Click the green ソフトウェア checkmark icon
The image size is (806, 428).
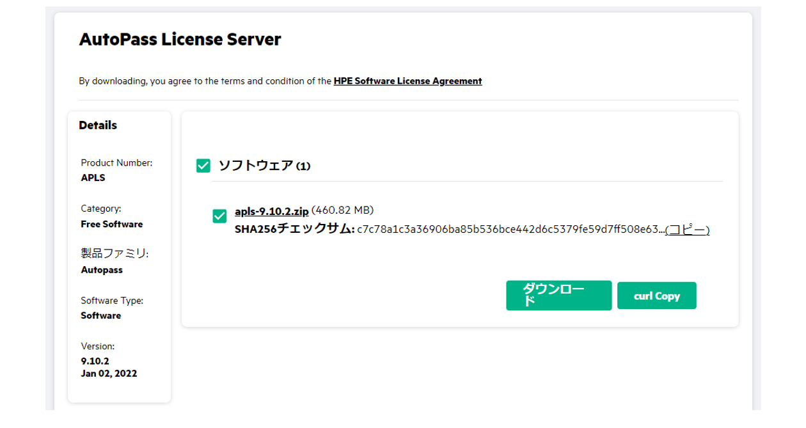tap(203, 165)
